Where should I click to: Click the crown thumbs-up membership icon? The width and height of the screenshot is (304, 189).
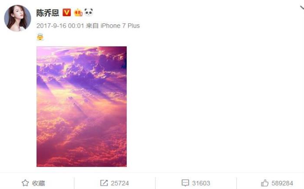click(x=78, y=13)
